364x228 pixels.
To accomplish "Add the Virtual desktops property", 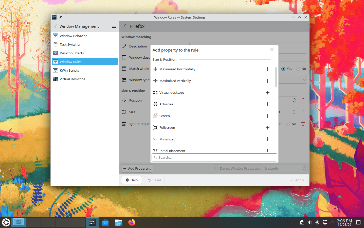I will pyautogui.click(x=267, y=92).
